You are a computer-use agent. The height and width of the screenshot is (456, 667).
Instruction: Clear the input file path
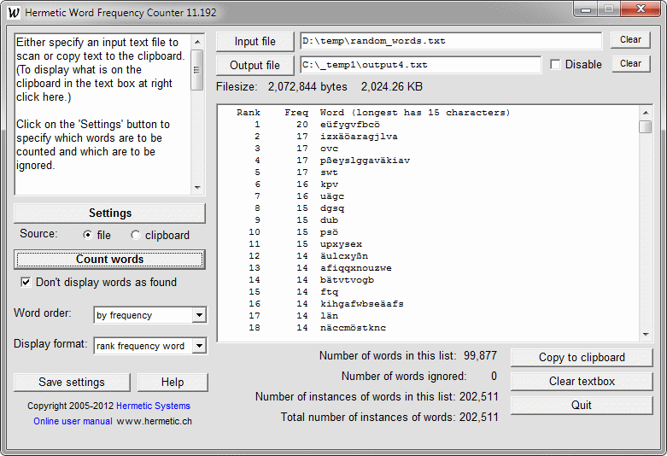pos(630,40)
